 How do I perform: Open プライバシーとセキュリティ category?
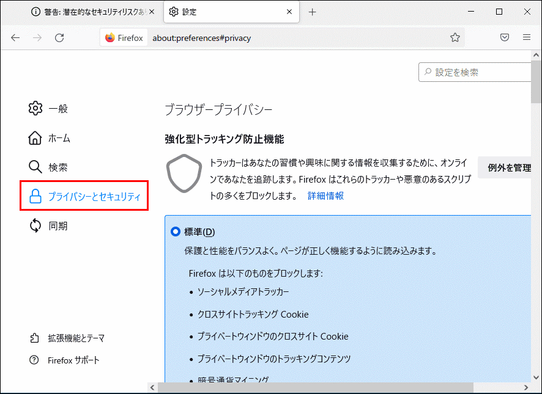click(x=84, y=196)
